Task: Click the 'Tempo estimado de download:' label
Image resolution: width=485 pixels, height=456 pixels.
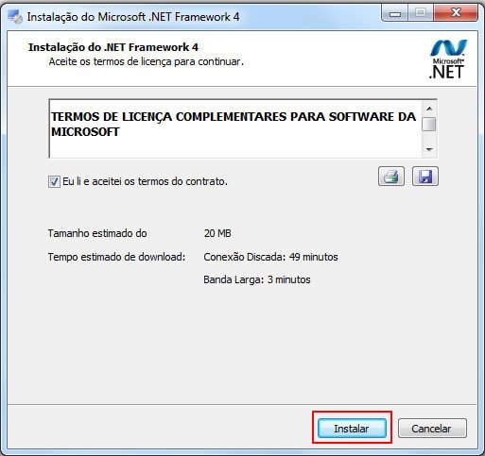Action: click(x=117, y=257)
